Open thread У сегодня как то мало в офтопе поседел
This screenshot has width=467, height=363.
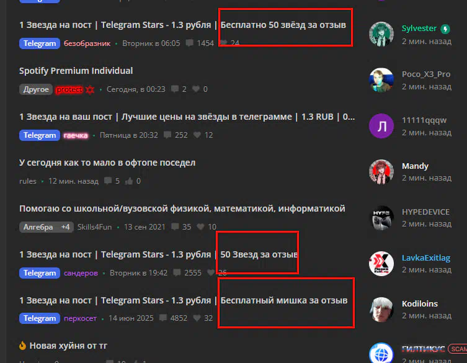click(x=107, y=163)
